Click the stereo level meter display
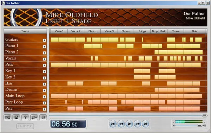The image size is (211, 133). click(189, 122)
